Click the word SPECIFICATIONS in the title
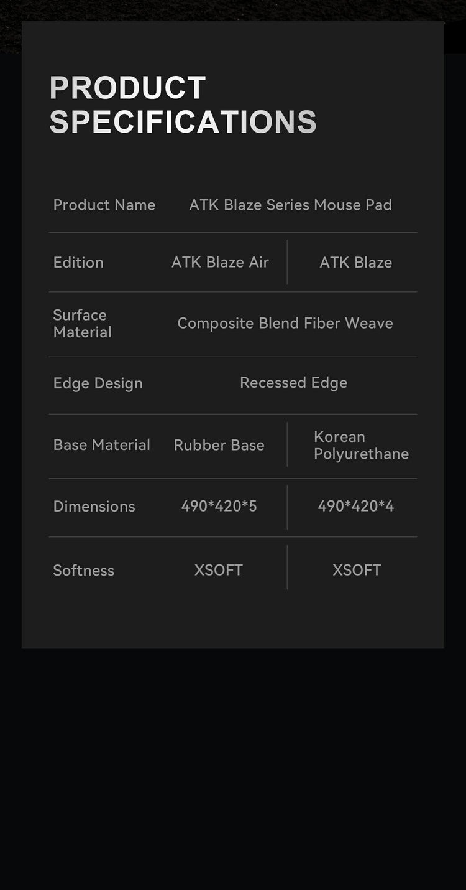 (x=183, y=121)
